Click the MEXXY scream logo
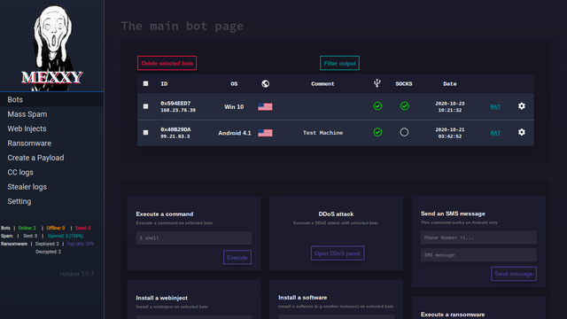567x319 pixels. tap(52, 47)
